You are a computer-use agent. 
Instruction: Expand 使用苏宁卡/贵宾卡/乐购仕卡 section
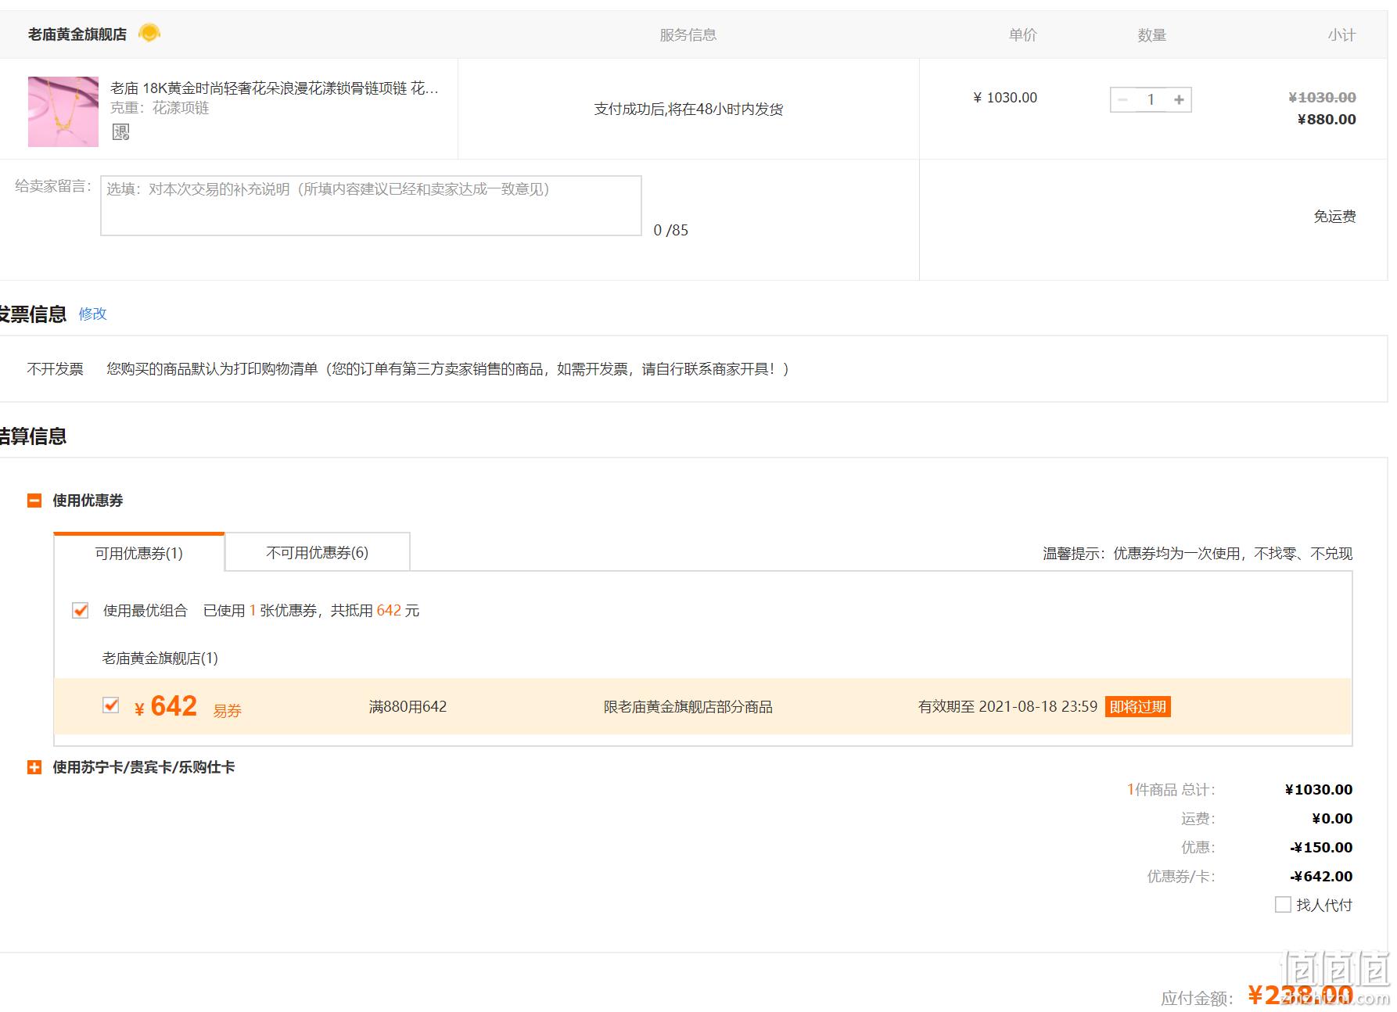pyautogui.click(x=34, y=767)
